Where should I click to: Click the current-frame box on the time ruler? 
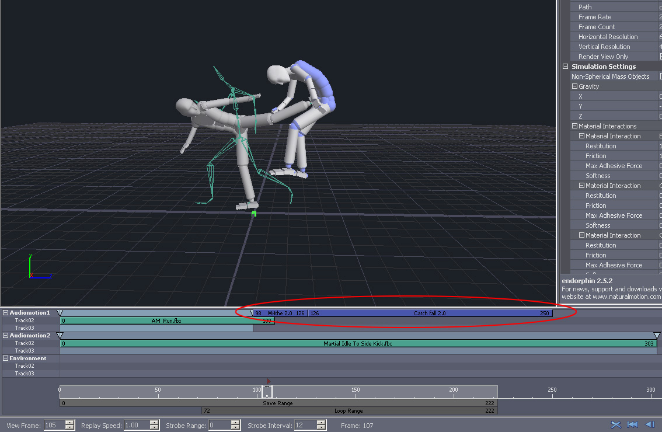tap(267, 392)
